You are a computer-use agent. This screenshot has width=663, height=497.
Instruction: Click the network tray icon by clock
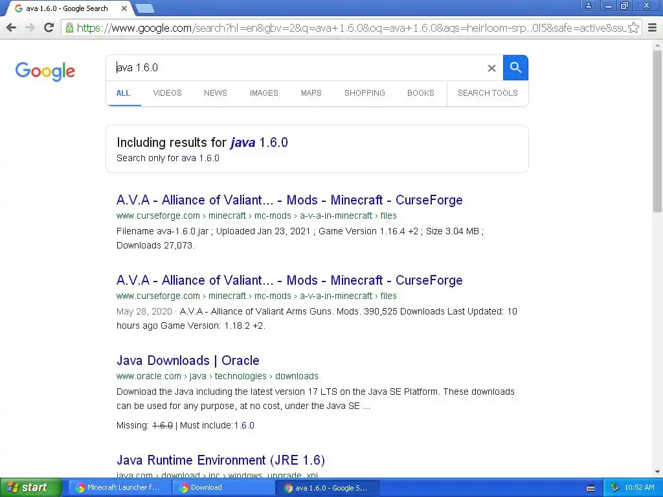(614, 488)
